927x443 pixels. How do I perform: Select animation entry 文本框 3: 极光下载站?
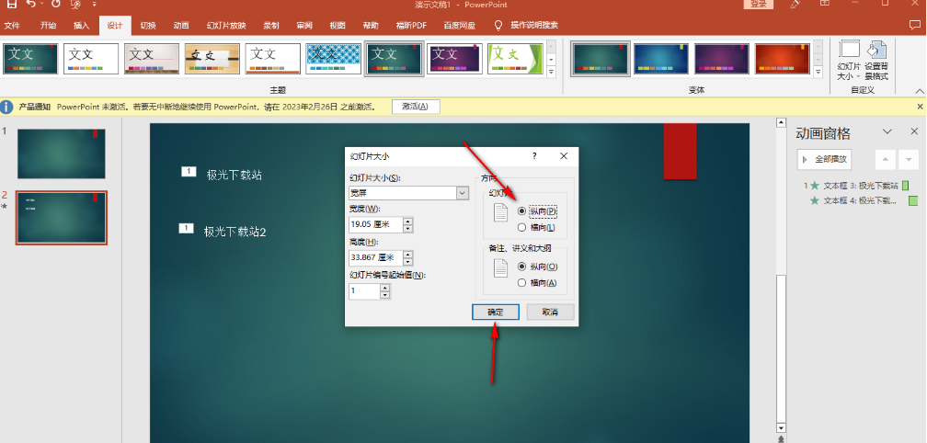[x=860, y=186]
